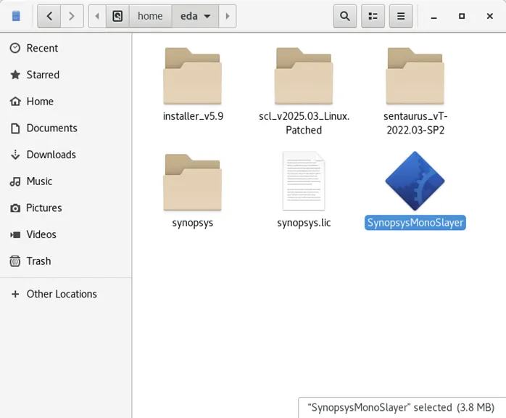Screen dimensions: 506x418
Task: Navigate to the home path segment
Action: pyautogui.click(x=150, y=16)
